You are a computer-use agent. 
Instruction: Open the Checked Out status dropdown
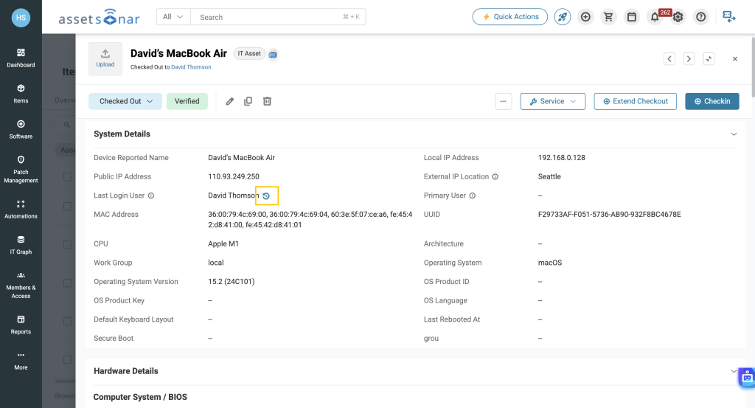(x=125, y=101)
